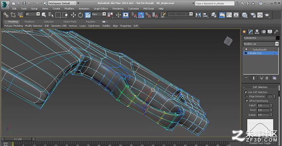
Task: Click the Use Pivot Point Center icon
Action: click(x=110, y=15)
